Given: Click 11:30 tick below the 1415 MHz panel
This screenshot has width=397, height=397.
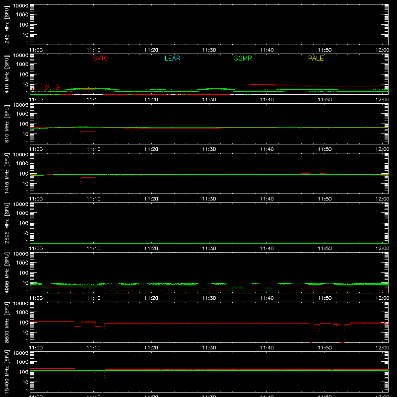Looking at the screenshot, I should (x=209, y=199).
